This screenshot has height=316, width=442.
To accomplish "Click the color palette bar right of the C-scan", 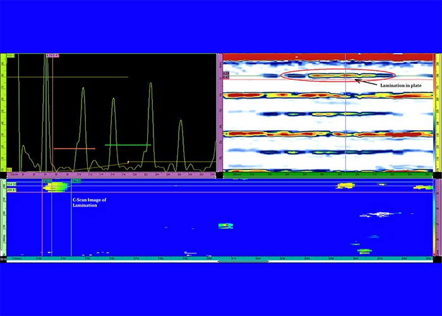I will coord(434,217).
